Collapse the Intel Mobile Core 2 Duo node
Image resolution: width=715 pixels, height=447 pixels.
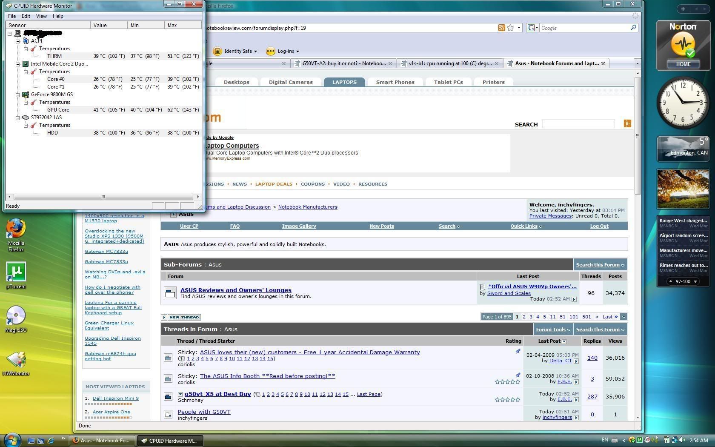click(18, 64)
